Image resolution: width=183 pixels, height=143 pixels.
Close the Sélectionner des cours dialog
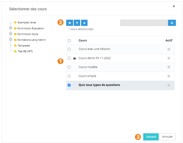[174, 6]
